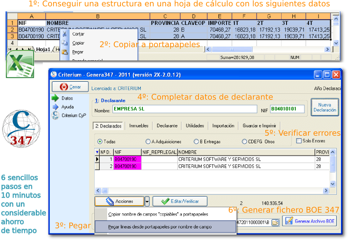The height and width of the screenshot is (240, 348).
Task: Click the NIF column header in grid
Action: point(127,152)
